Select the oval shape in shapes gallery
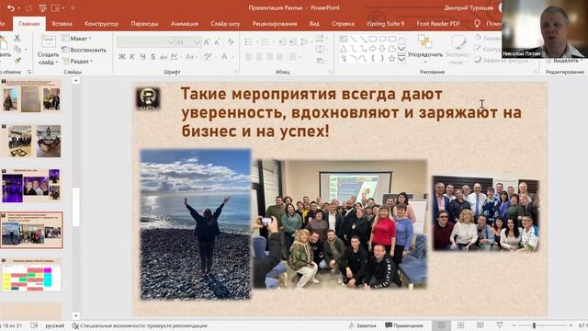The width and height of the screenshot is (588, 331). tap(382, 39)
